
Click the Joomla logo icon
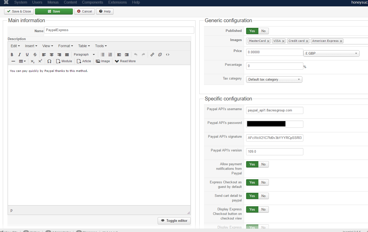point(6,2)
